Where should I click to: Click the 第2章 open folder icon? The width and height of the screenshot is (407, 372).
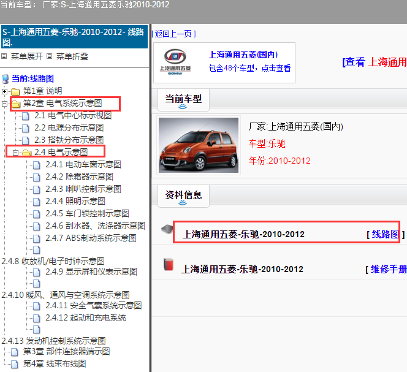(x=16, y=104)
